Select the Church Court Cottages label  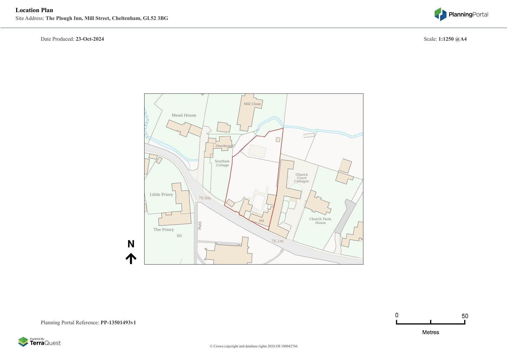301,178
